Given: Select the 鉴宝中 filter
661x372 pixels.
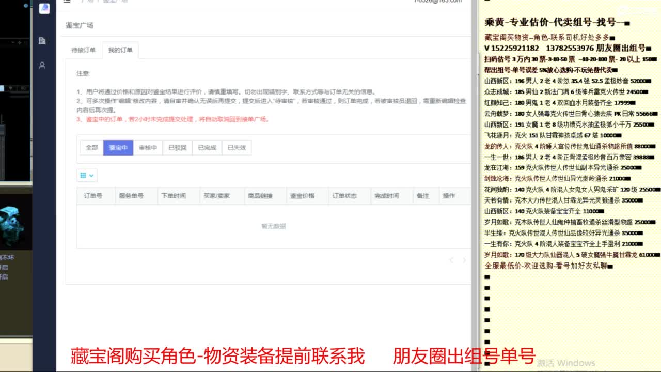Looking at the screenshot, I should click(x=118, y=147).
